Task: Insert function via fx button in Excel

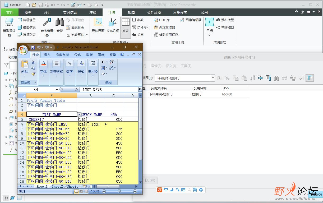Action: 77,90
